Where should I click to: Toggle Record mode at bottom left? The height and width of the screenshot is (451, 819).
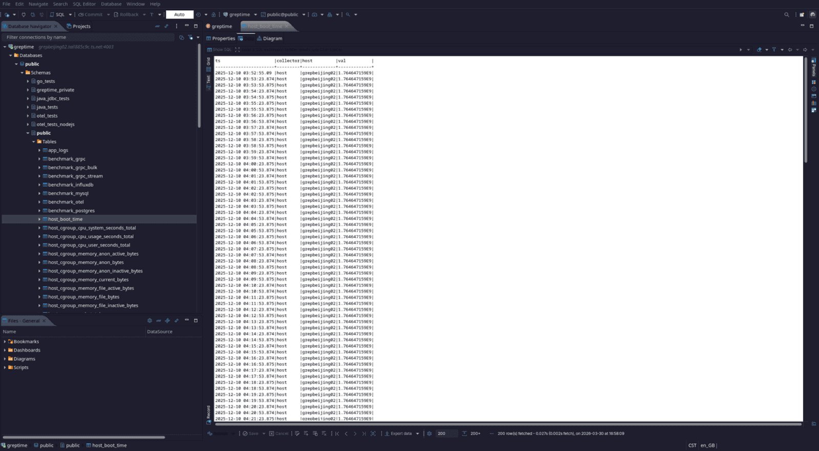pyautogui.click(x=208, y=415)
